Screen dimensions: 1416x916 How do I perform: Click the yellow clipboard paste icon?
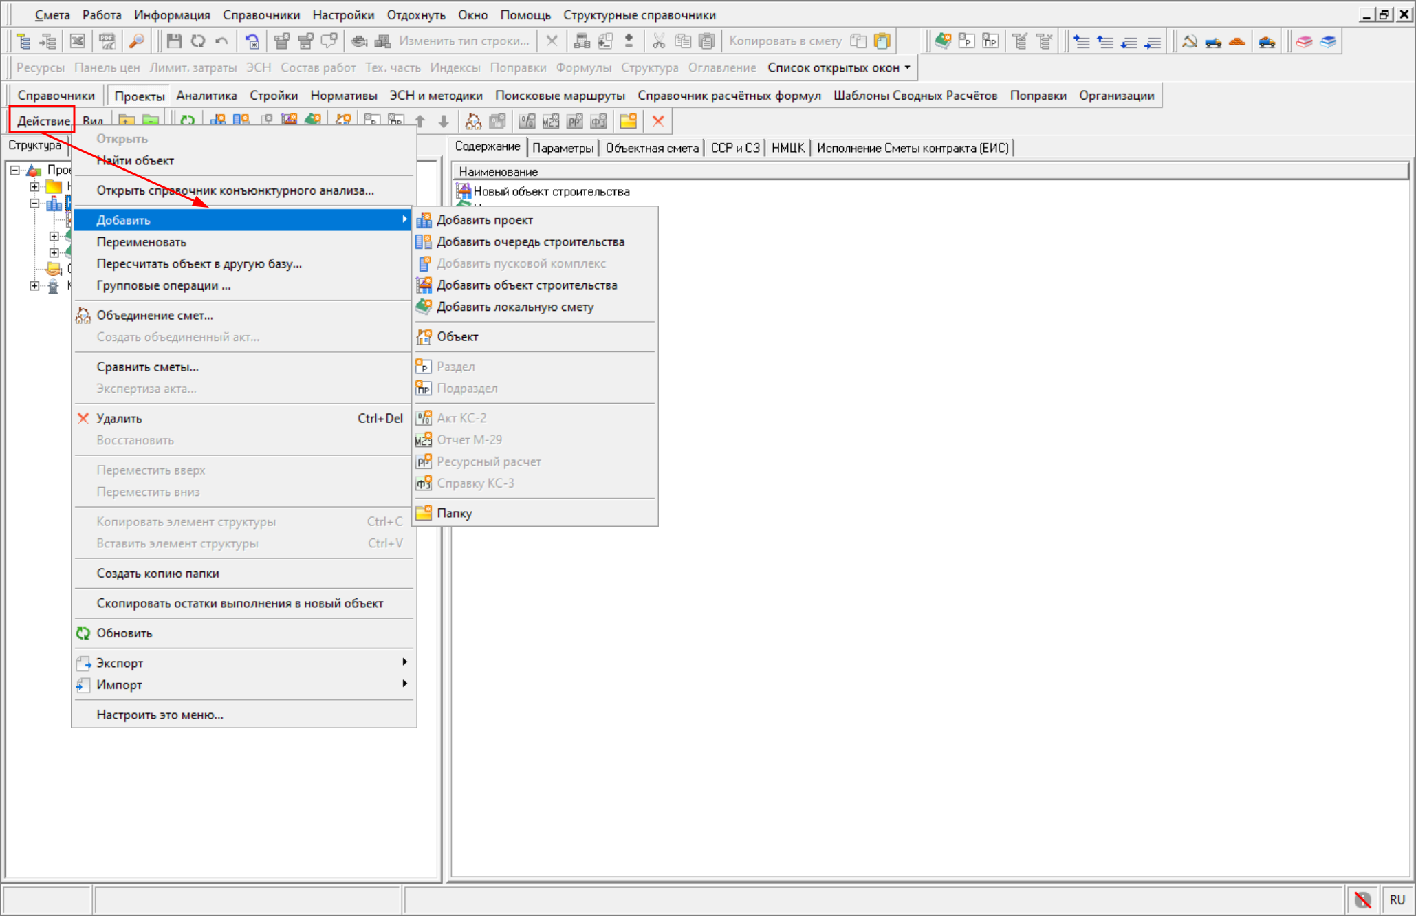pos(882,41)
